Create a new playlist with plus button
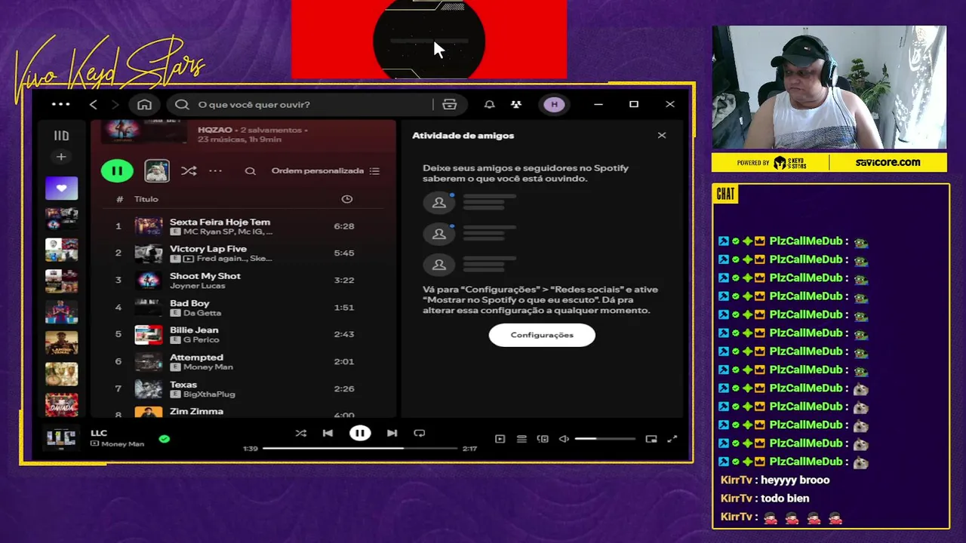The image size is (966, 543). point(61,157)
